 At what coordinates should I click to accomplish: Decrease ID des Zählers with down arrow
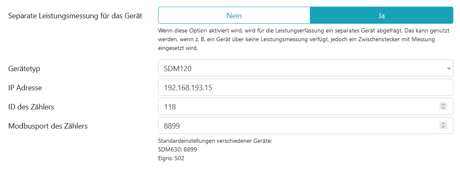pos(443,108)
